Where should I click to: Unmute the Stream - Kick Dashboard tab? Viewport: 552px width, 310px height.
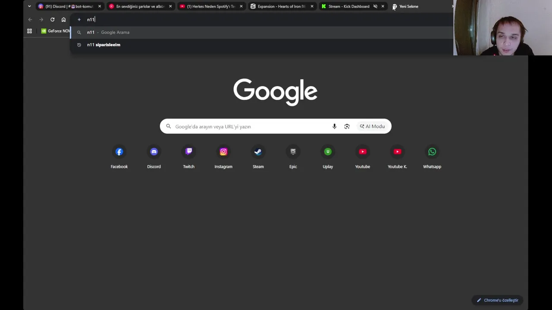point(375,6)
